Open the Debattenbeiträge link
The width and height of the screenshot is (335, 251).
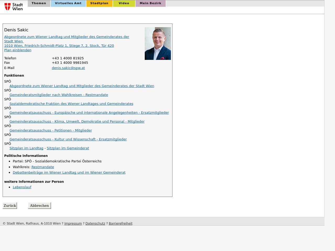(69, 172)
